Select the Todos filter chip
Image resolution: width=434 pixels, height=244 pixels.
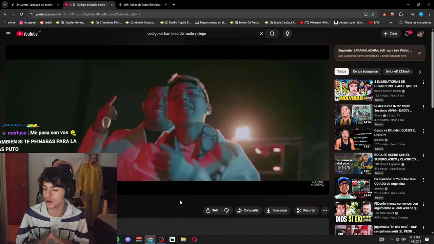pyautogui.click(x=341, y=72)
